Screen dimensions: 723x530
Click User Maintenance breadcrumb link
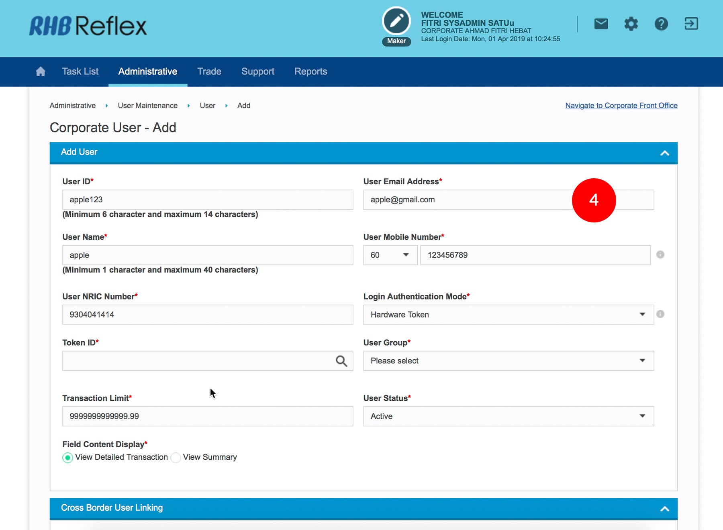click(x=147, y=106)
